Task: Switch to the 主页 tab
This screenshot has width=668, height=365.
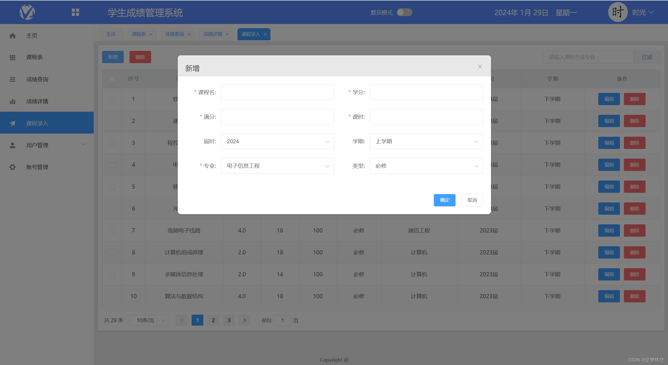Action: pyautogui.click(x=110, y=34)
